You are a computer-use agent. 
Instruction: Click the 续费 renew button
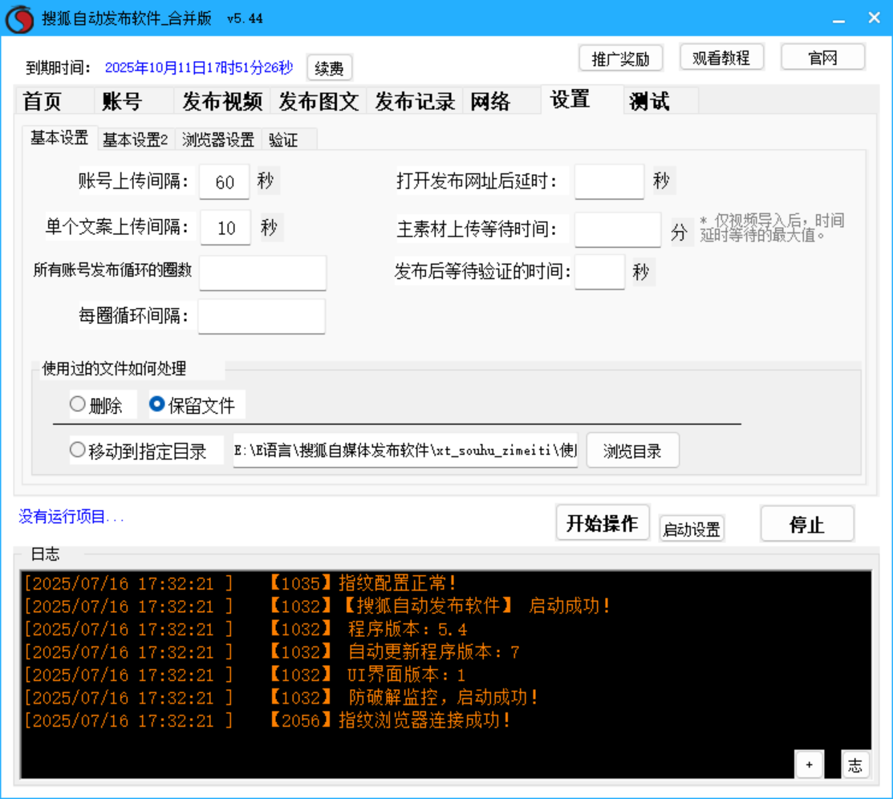329,68
